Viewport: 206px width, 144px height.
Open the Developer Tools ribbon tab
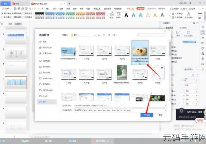tap(97, 9)
